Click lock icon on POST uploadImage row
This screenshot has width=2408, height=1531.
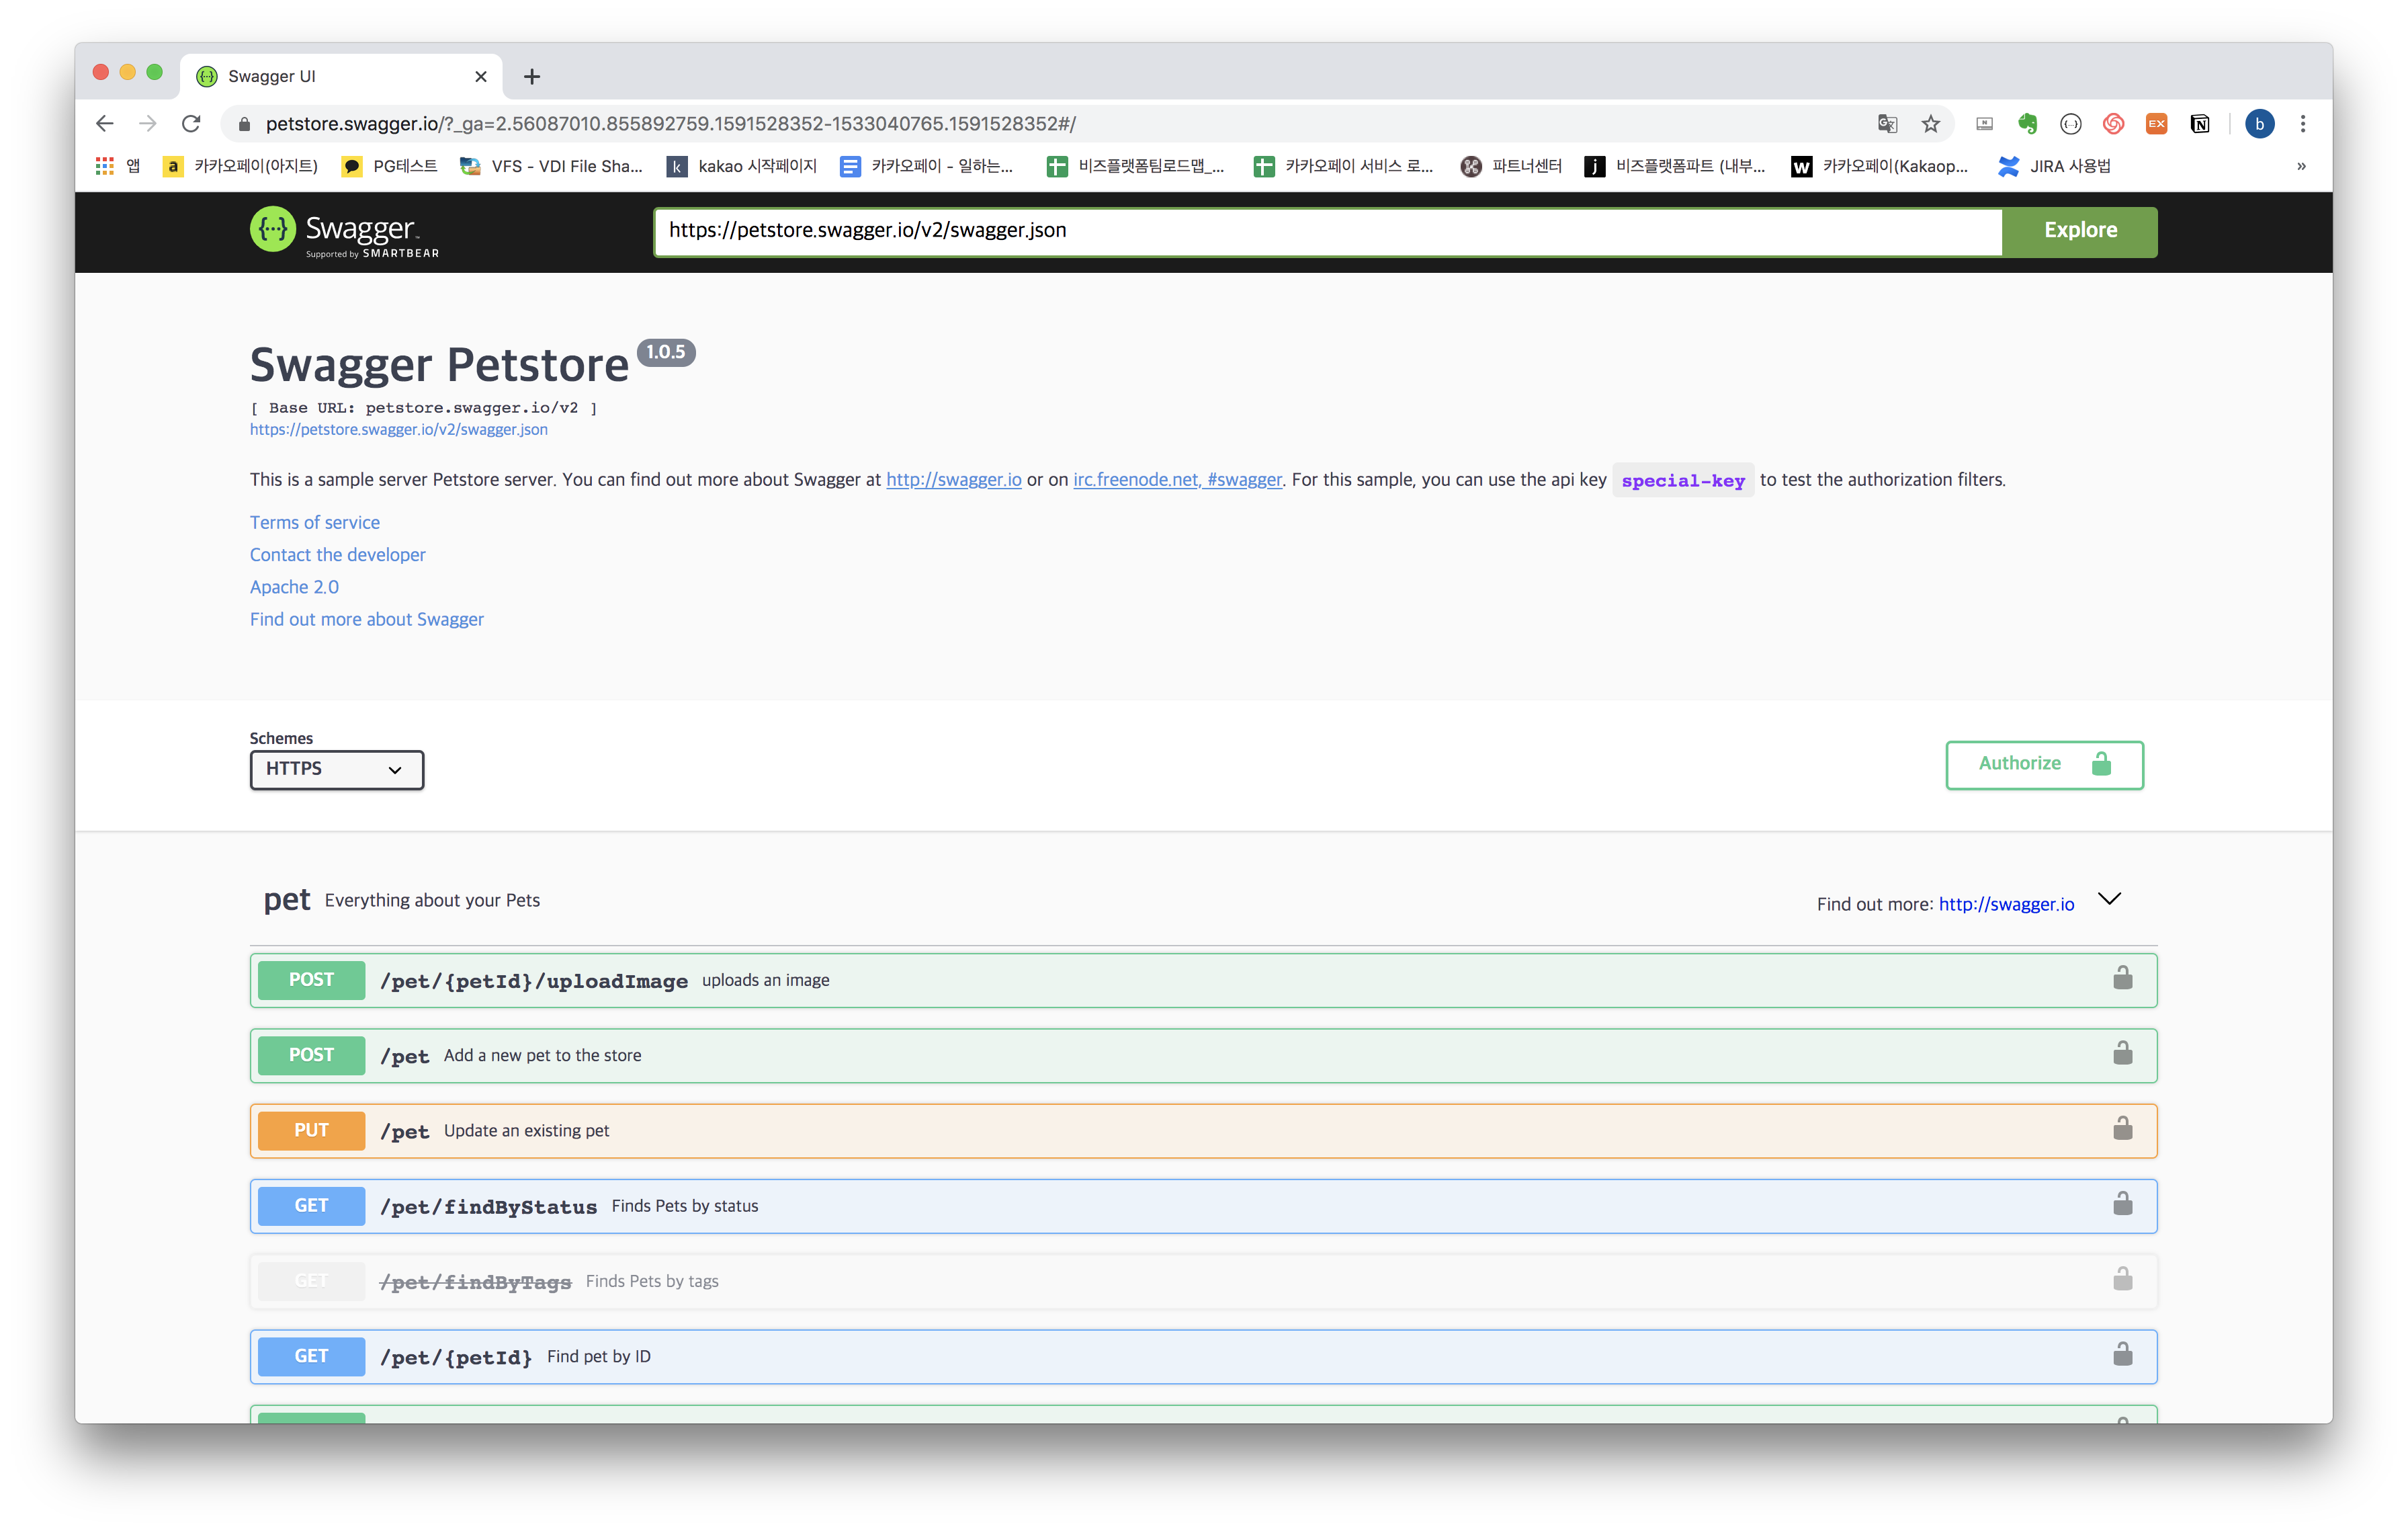(x=2122, y=979)
